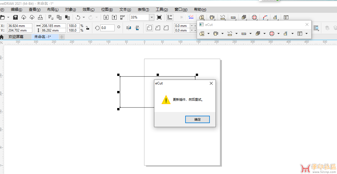Click the download-from-cloud icon
The height and width of the screenshot is (174, 337).
(24, 17)
